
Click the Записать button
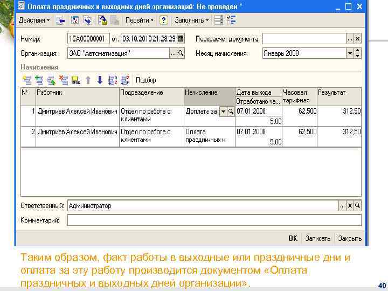(x=318, y=238)
